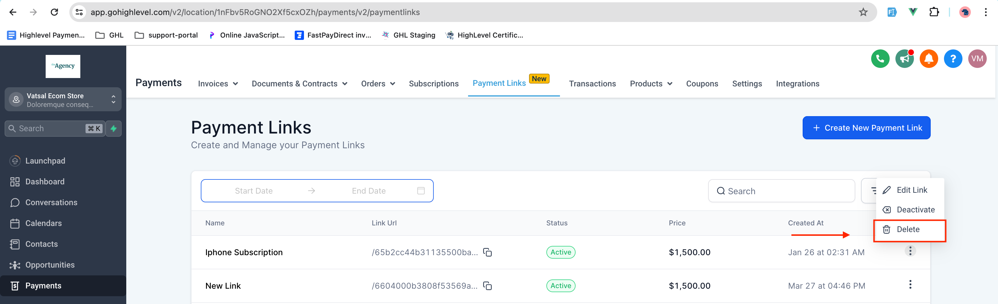Copy the Iphone Subscription link URL
Viewport: 998px width, 304px height.
487,253
